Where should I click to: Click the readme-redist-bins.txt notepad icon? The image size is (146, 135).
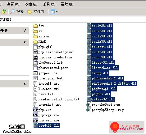coord(35,99)
